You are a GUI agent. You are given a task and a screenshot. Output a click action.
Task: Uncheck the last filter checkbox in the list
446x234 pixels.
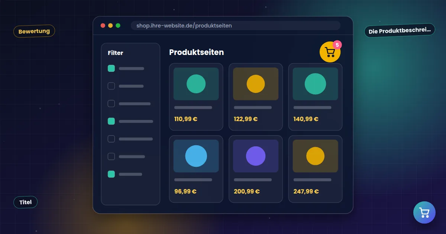coord(111,174)
